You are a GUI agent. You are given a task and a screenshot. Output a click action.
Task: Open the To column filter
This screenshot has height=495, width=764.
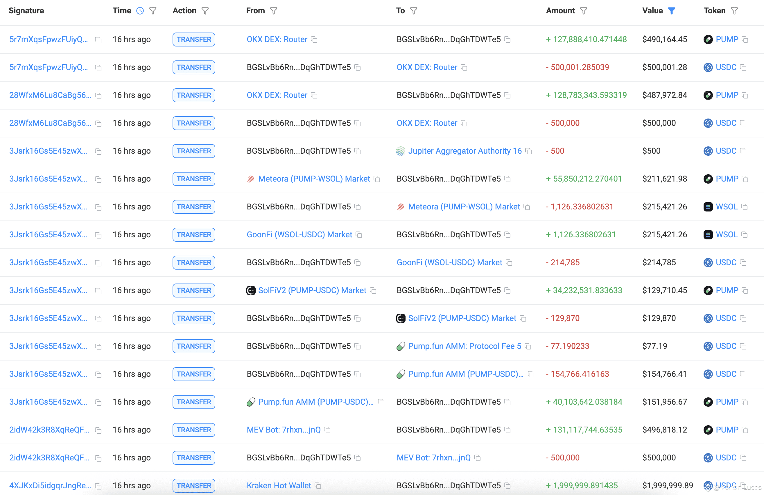point(414,11)
